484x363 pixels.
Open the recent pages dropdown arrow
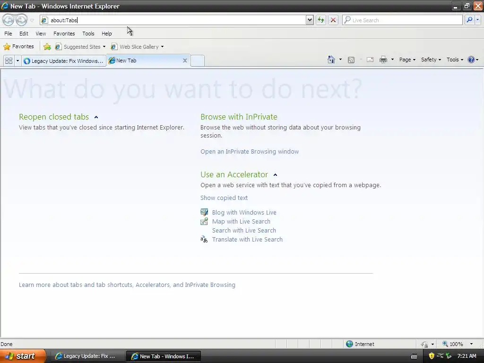[x=32, y=20]
